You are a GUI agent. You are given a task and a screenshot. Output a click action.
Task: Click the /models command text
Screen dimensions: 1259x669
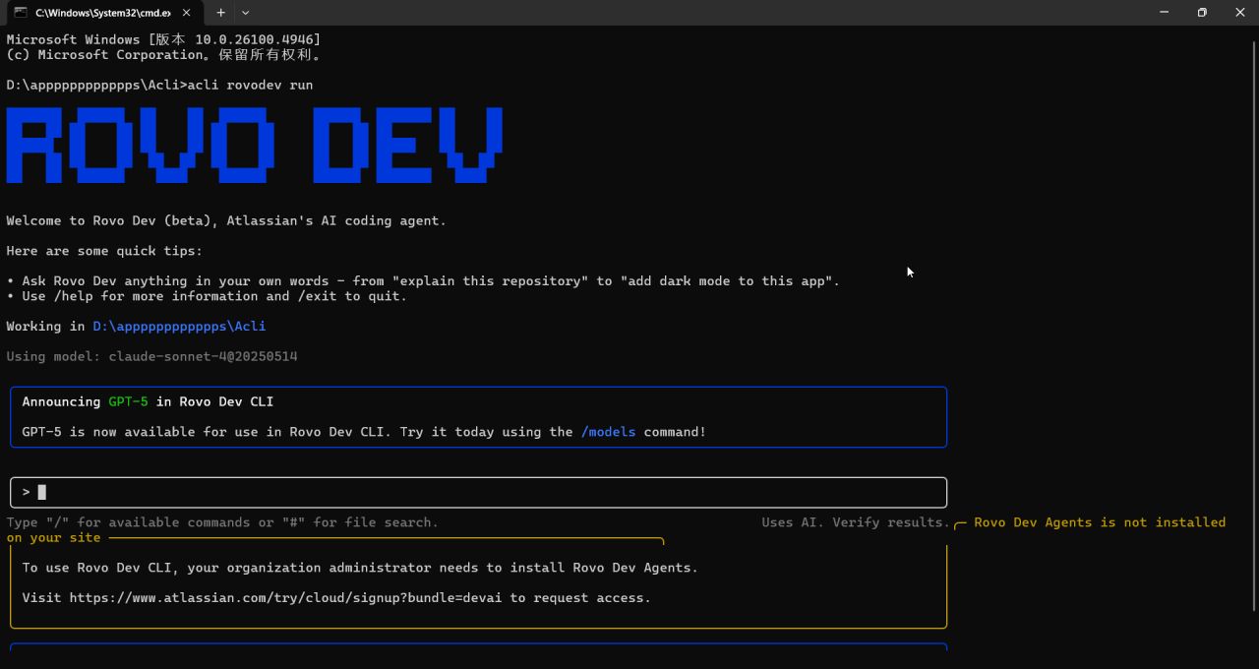click(608, 432)
